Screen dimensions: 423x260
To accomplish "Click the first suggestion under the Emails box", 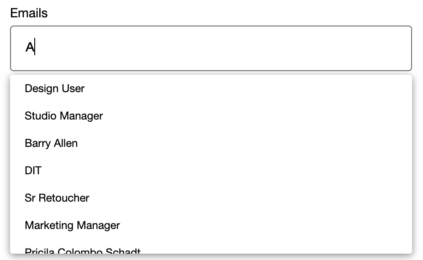I will point(211,88).
